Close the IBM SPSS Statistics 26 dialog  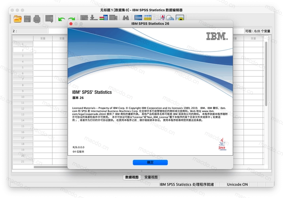click(x=71, y=24)
